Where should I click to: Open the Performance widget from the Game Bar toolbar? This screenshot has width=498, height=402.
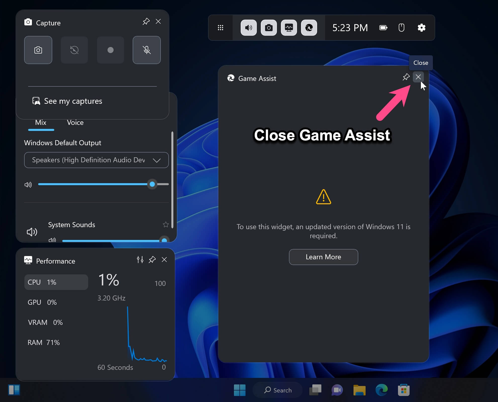[x=288, y=28]
